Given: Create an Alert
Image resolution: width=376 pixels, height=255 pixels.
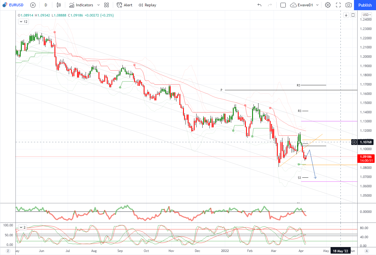Looking at the screenshot, I should [124, 5].
